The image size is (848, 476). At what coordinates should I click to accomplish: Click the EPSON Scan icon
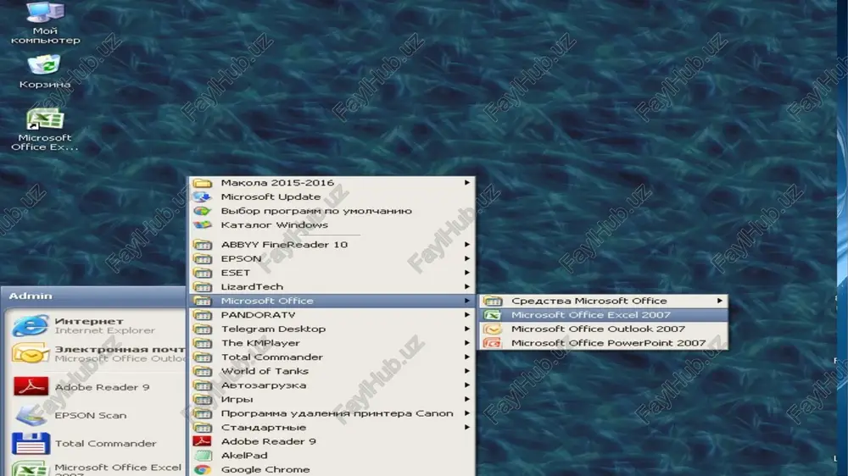coord(31,415)
